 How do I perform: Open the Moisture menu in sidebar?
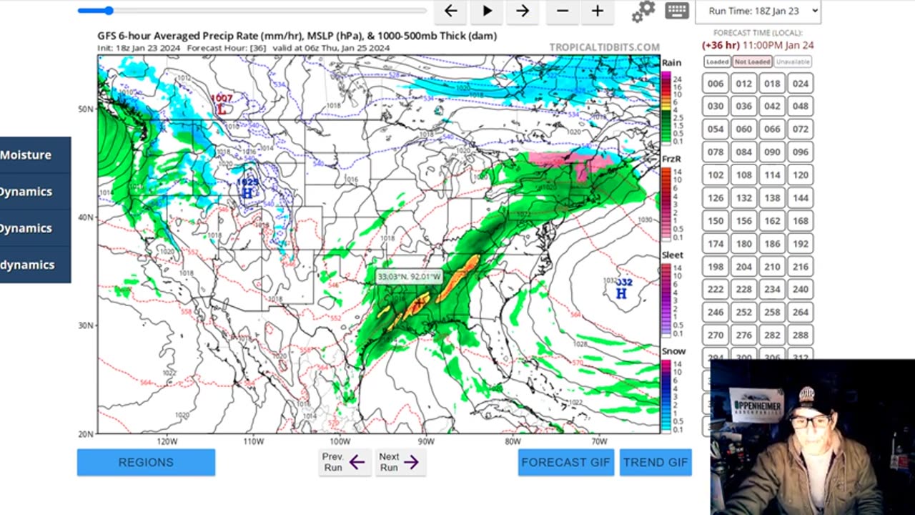(x=35, y=155)
